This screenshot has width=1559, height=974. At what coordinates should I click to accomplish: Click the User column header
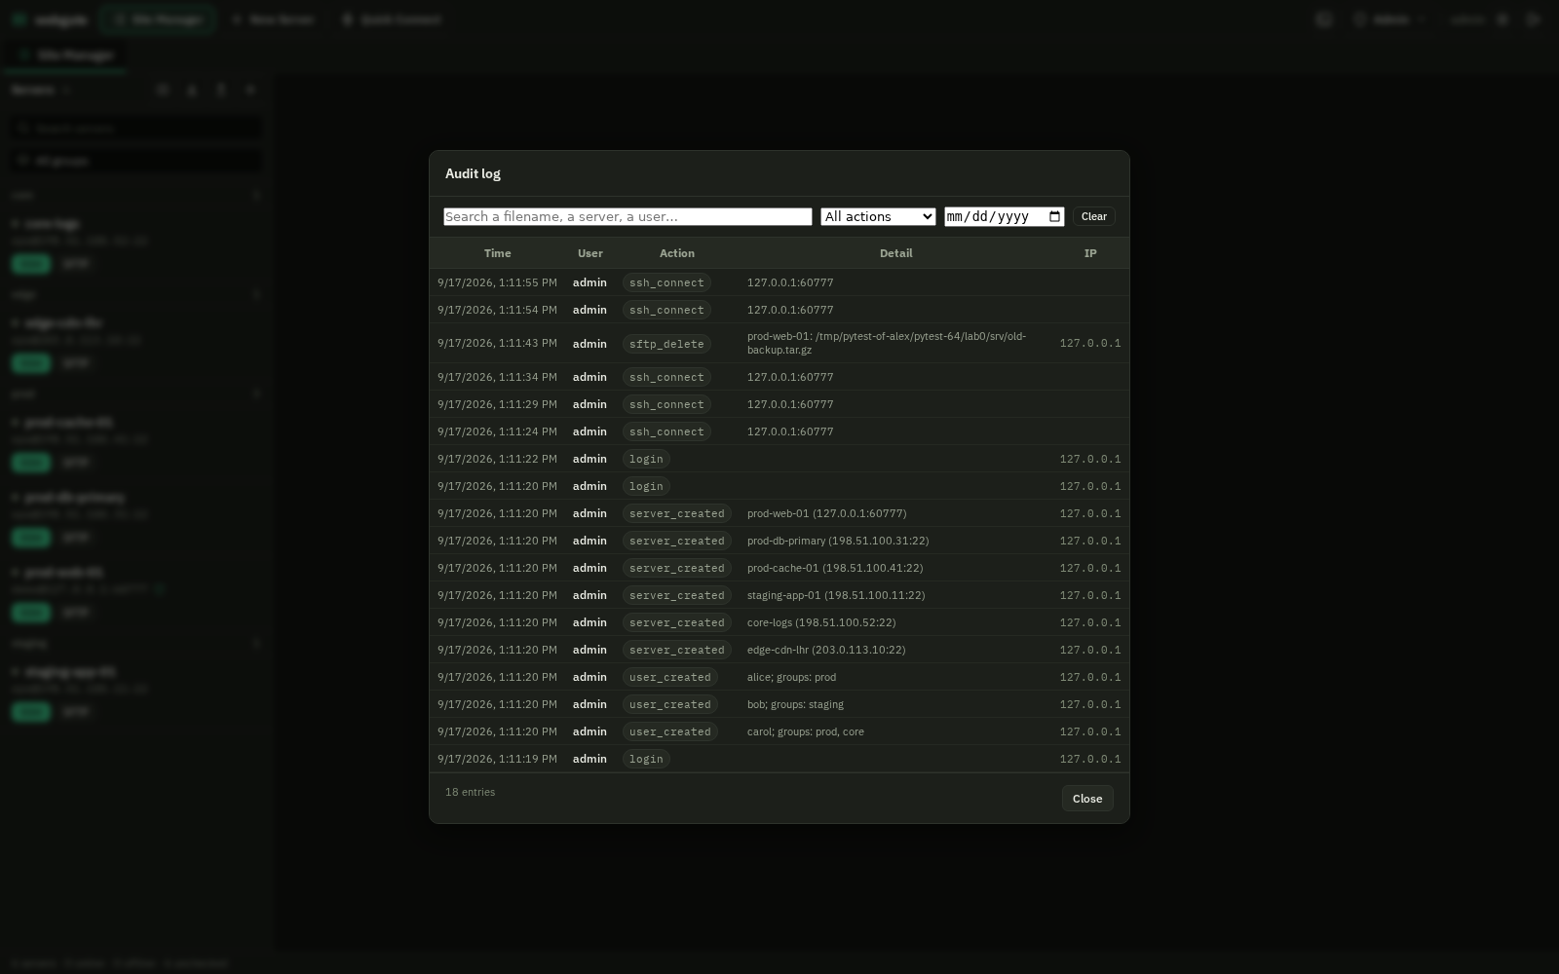tap(589, 253)
